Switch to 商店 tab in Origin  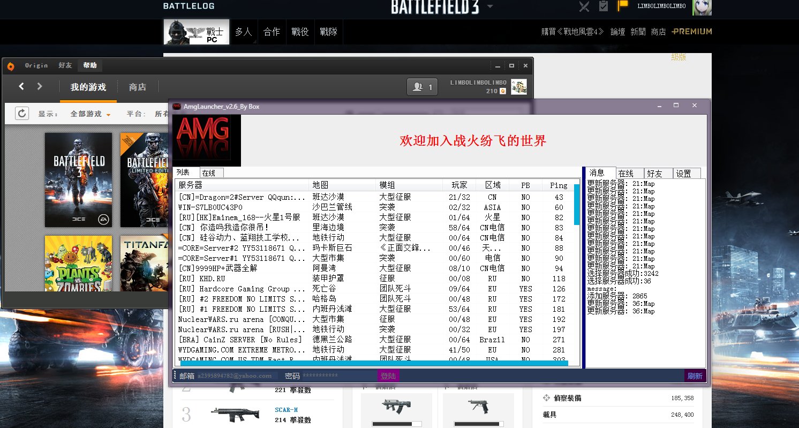138,87
